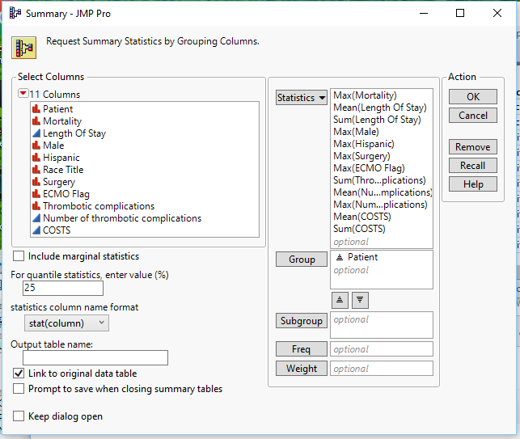Select Max(Num...plications) statistic
Image resolution: width=520 pixels, height=439 pixels.
coord(380,205)
